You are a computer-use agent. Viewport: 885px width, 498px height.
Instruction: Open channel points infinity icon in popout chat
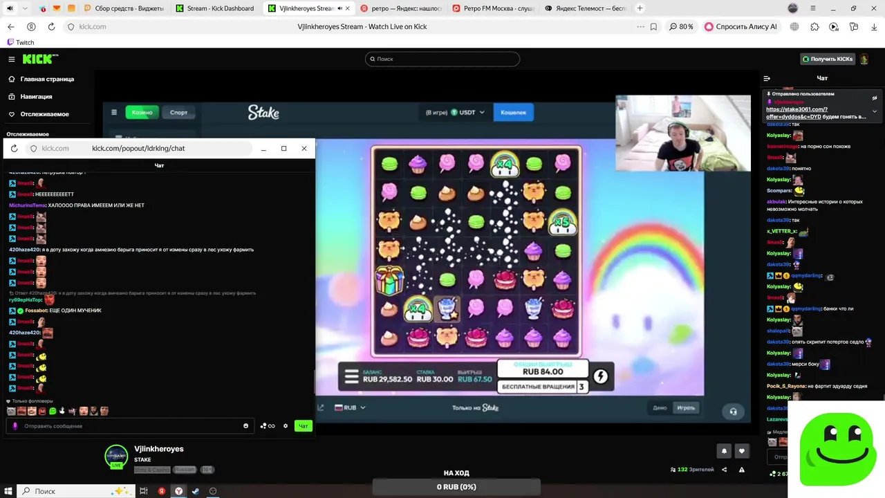pos(268,426)
